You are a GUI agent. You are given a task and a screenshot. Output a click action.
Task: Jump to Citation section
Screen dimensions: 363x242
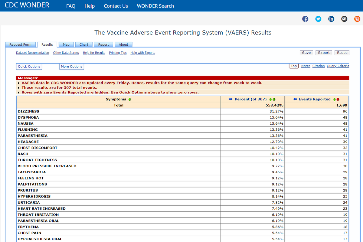(x=319, y=66)
